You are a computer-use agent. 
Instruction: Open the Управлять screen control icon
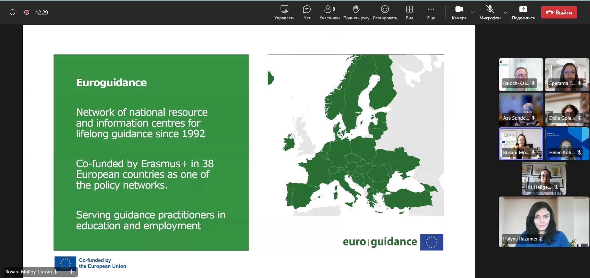pyautogui.click(x=284, y=10)
